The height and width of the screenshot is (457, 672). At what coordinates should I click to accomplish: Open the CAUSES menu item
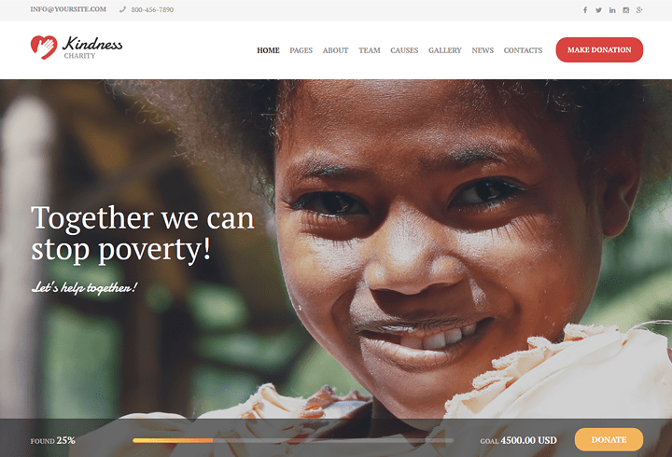click(404, 50)
